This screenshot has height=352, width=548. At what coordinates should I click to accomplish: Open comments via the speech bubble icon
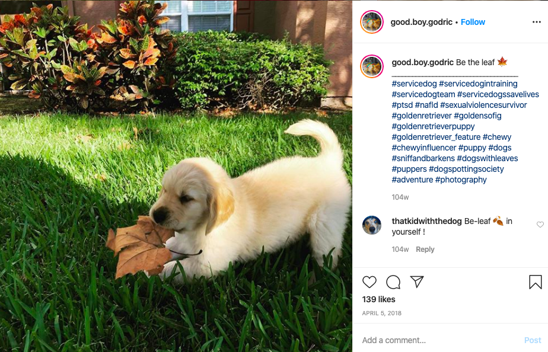pos(393,282)
